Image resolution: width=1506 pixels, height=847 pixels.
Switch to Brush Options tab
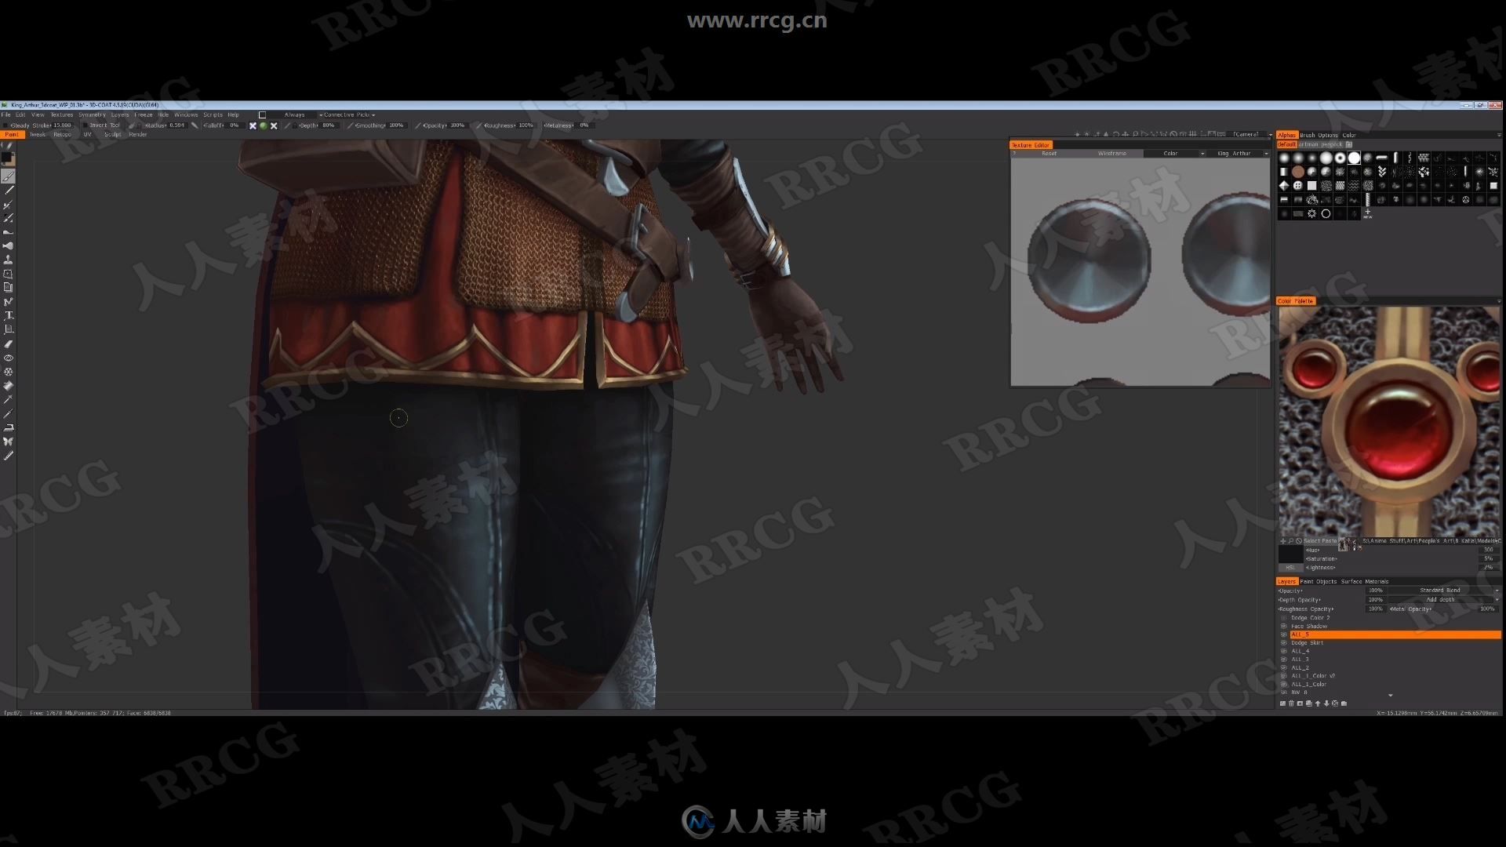click(1319, 135)
